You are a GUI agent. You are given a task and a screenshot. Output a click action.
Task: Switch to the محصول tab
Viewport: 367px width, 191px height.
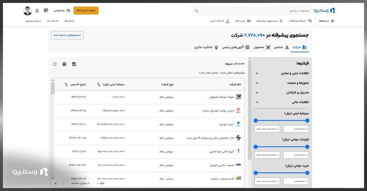(262, 47)
